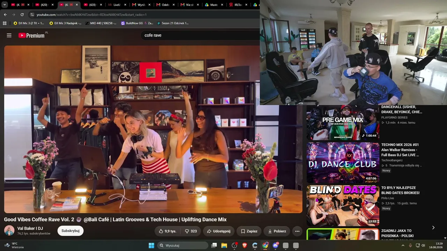447x251 pixels.
Task: Click the Subskrybuj subscribe button
Action: (71, 231)
